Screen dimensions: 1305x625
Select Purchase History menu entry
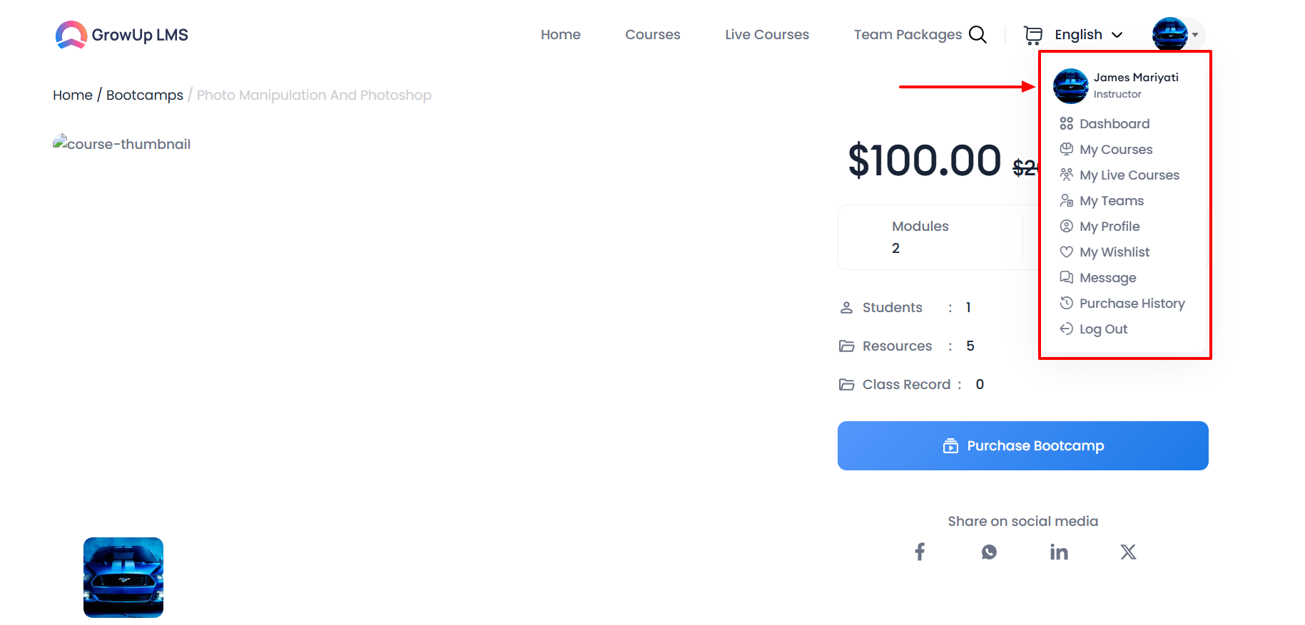click(1132, 303)
